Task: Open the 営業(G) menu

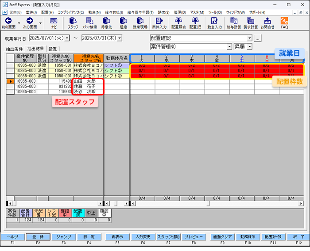Action: coord(15,12)
